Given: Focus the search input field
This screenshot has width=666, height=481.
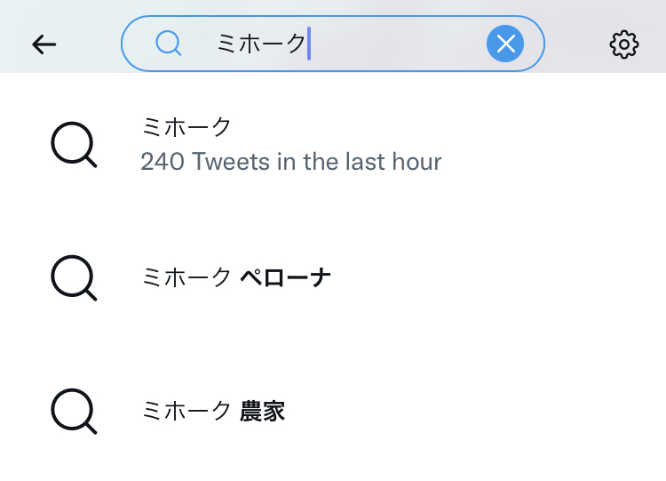Looking at the screenshot, I should [355, 44].
